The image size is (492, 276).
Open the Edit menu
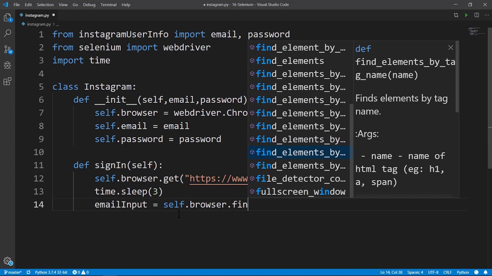[x=28, y=5]
